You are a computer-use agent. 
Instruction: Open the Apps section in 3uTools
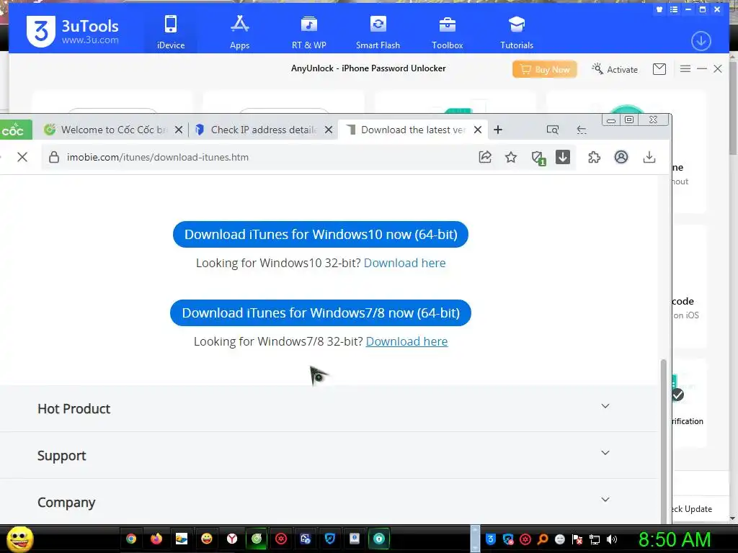tap(239, 32)
